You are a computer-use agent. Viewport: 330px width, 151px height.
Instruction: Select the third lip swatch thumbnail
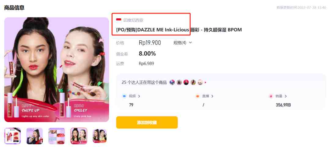[x=57, y=136]
